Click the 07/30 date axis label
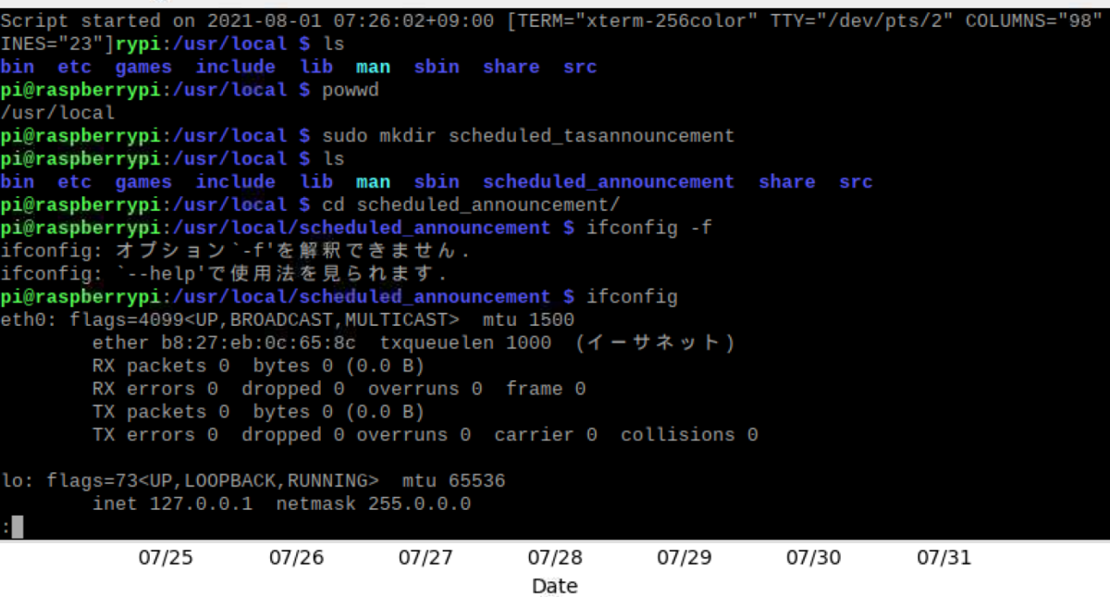Viewport: 1110px width, 597px height. tap(814, 557)
